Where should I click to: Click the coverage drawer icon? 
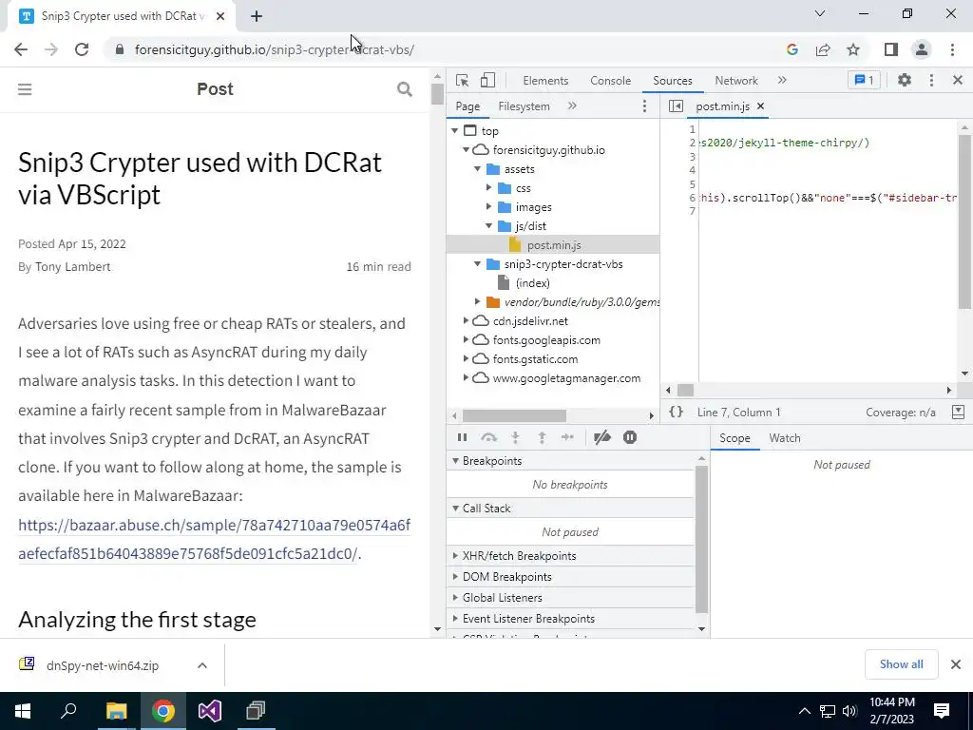(958, 413)
